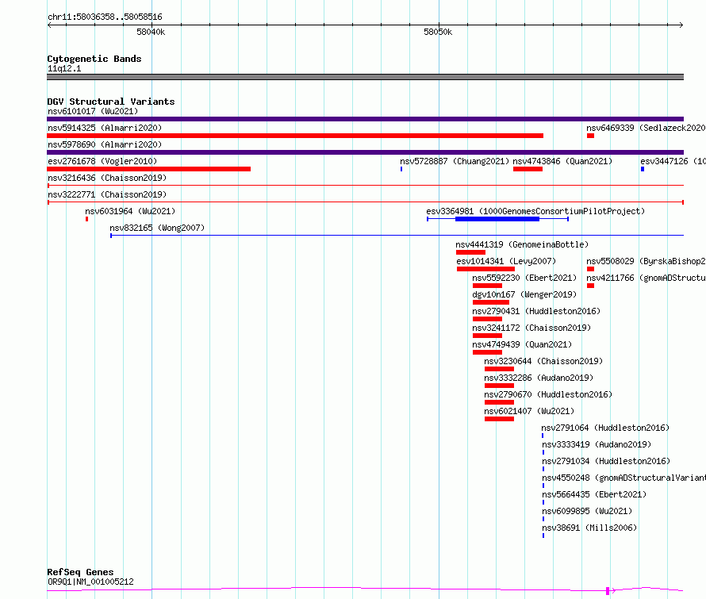The width and height of the screenshot is (706, 599).
Task: Click the 58050k ruler marker
Action: 438,33
